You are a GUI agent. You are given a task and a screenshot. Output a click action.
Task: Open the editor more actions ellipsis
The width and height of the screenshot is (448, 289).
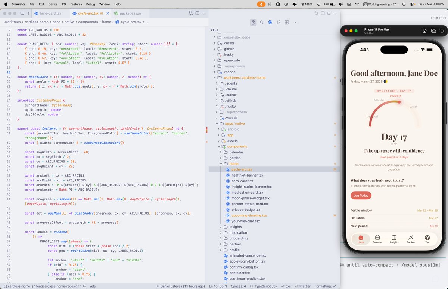[204, 13]
